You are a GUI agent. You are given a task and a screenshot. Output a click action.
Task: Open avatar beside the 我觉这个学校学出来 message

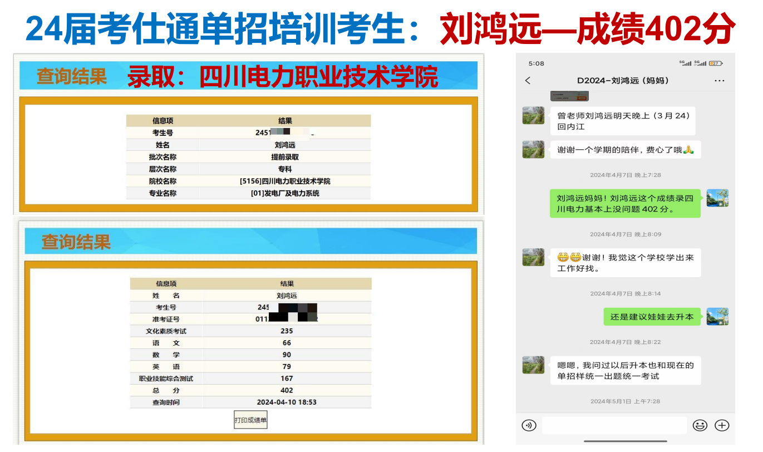click(x=533, y=257)
